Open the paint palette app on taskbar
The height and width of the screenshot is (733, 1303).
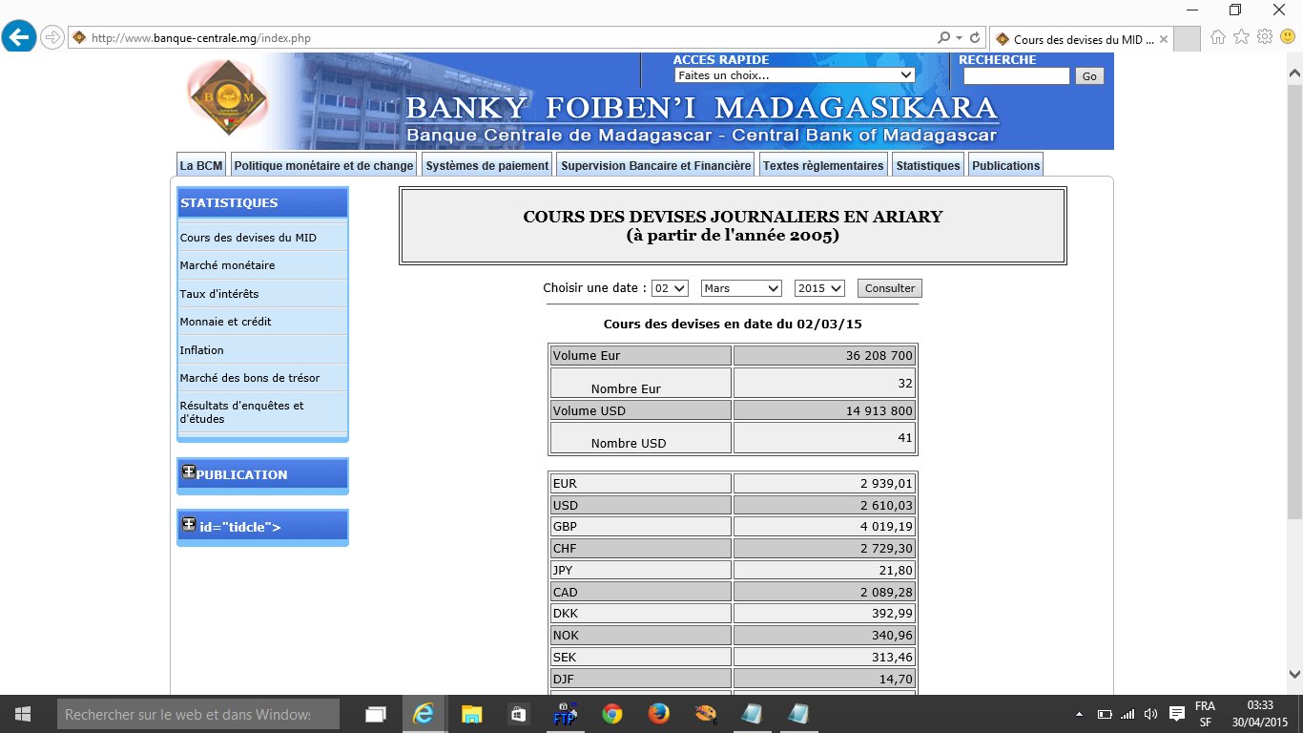705,714
